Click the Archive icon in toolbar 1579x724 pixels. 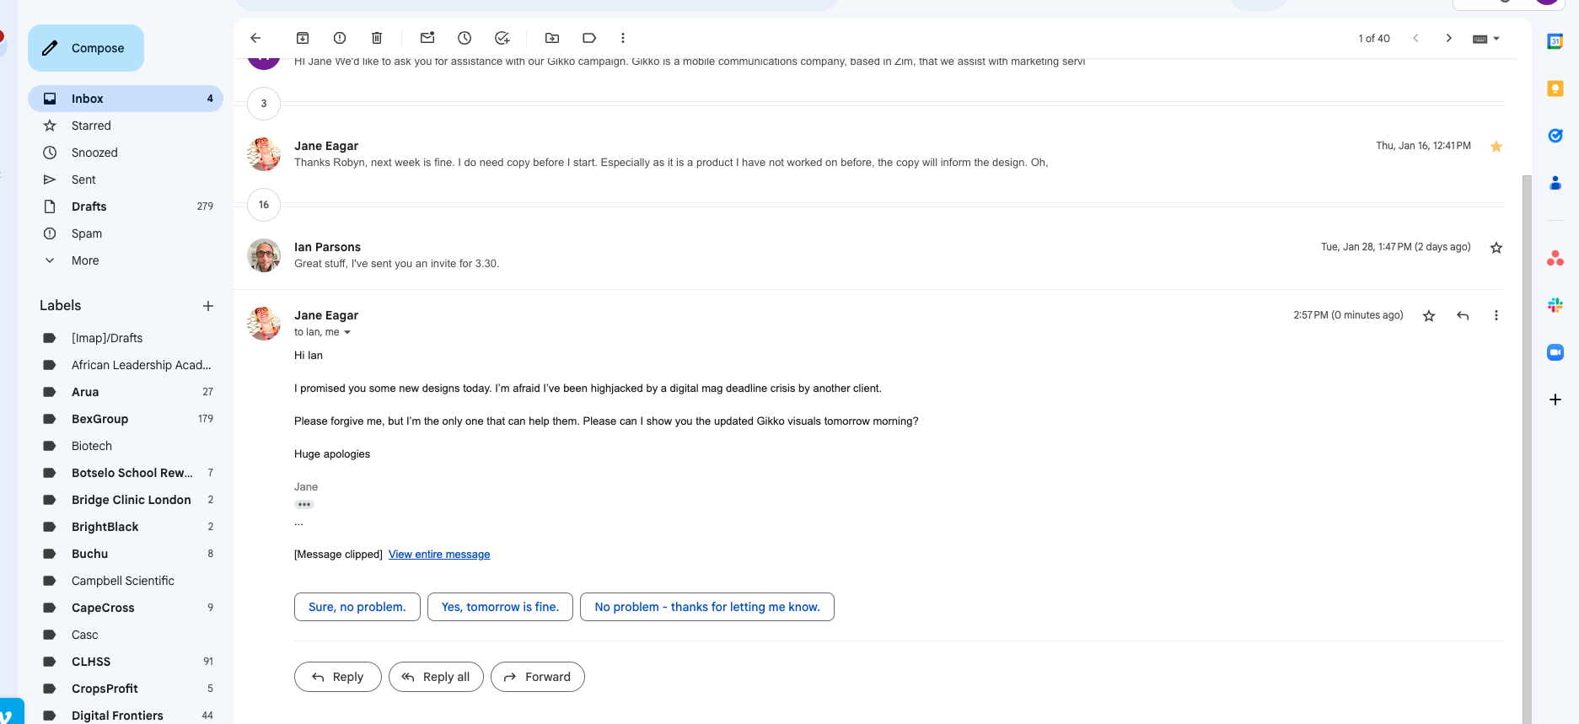tap(303, 38)
